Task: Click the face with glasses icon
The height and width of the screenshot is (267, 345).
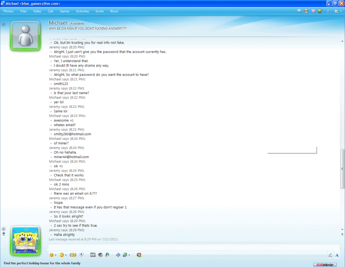Action: tap(306, 11)
